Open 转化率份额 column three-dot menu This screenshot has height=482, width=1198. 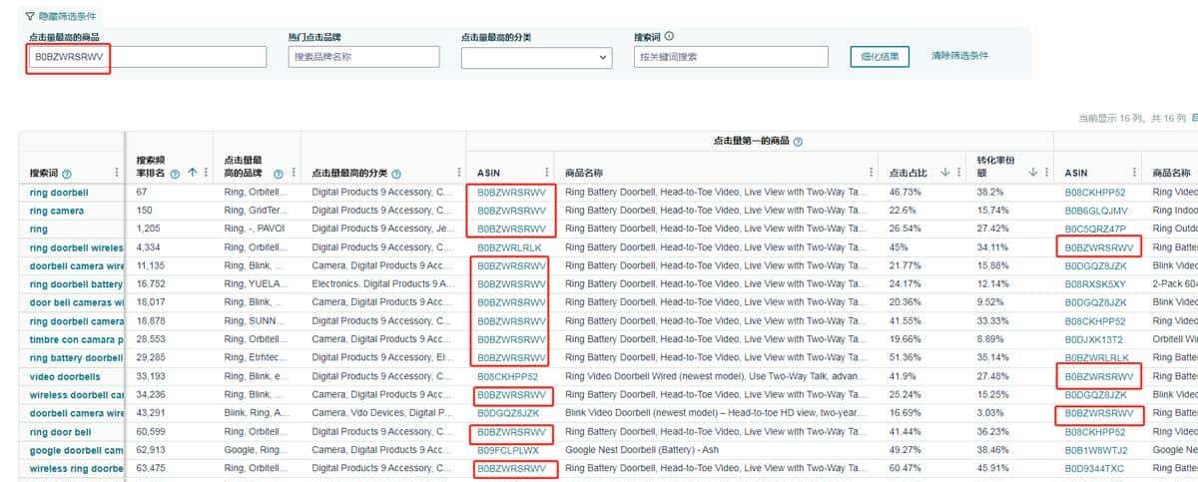pyautogui.click(x=1045, y=173)
